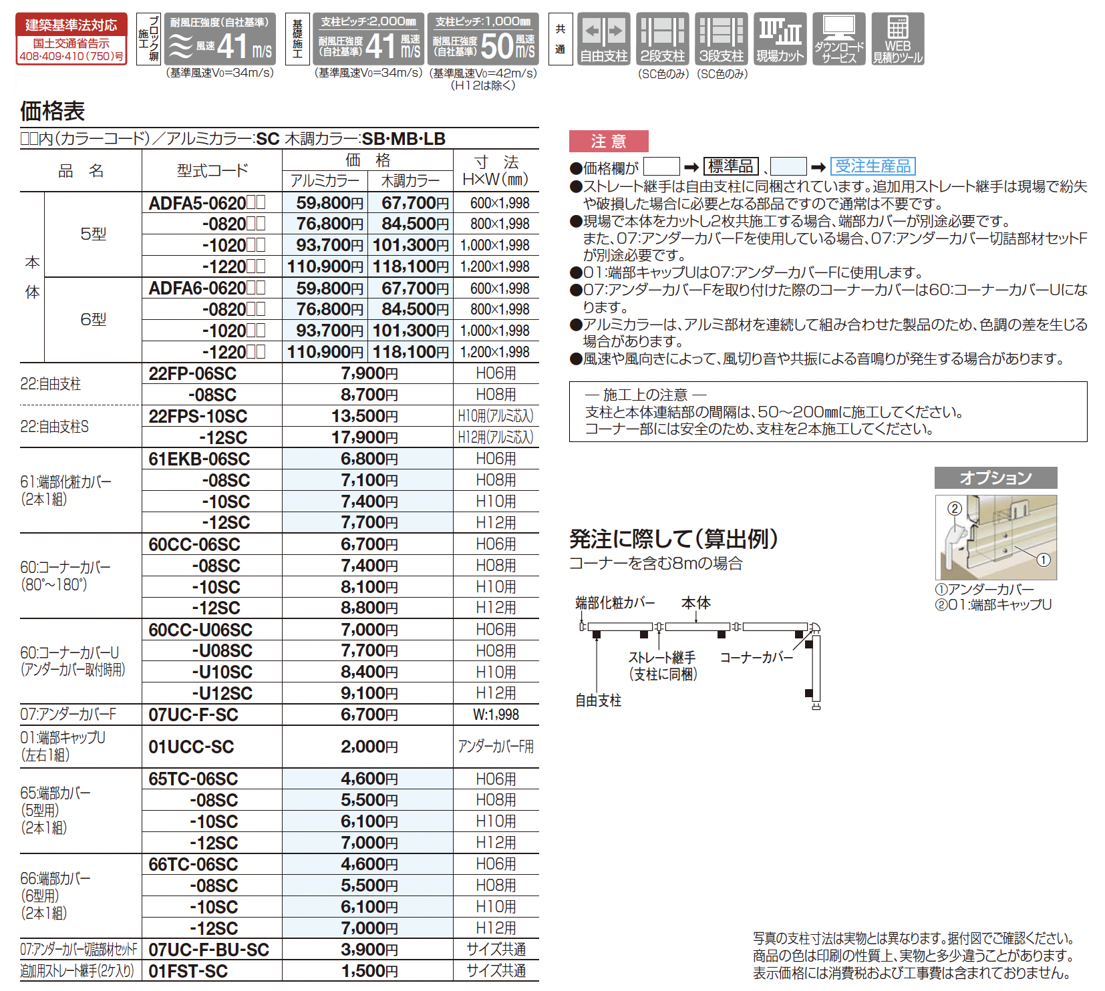Click the 受注生産品 blue label
The height and width of the screenshot is (991, 1105).
873,166
